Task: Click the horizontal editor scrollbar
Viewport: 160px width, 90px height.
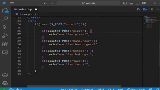Action: 74,86
